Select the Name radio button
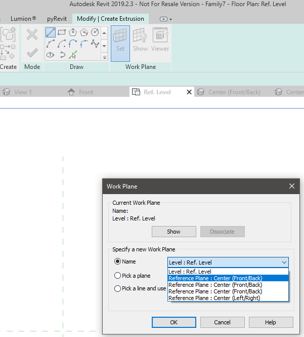Image resolution: width=304 pixels, height=337 pixels. [117, 261]
